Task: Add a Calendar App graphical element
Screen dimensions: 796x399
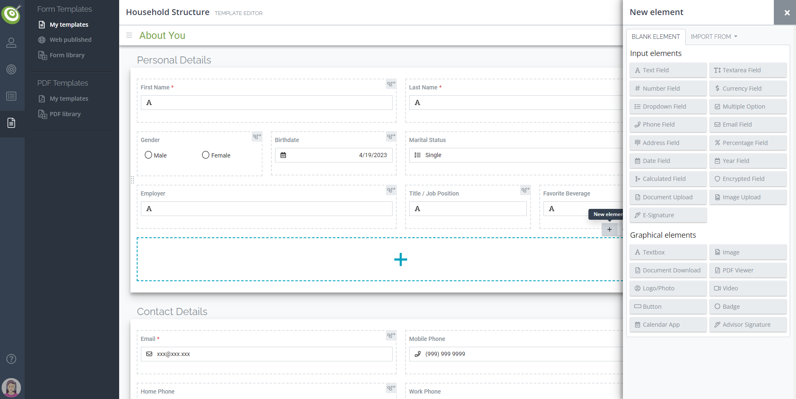Action: [668, 325]
